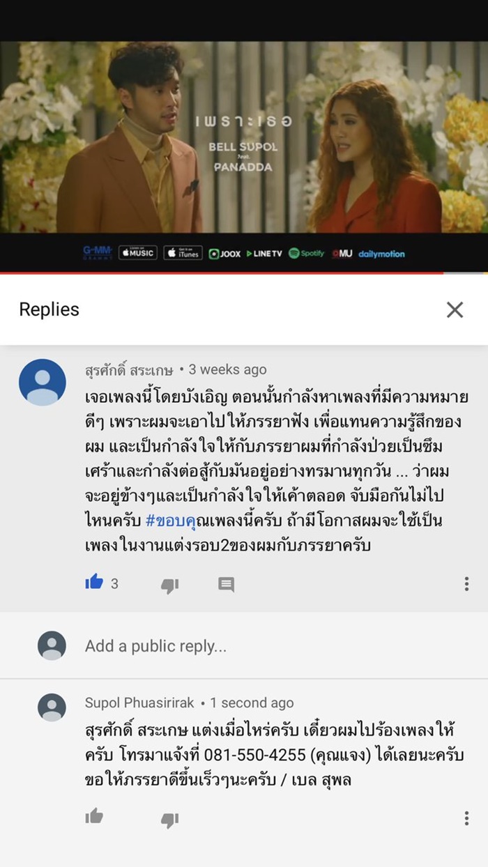The image size is (488, 867).
Task: Open three-dot menu of top comment
Action: (466, 584)
